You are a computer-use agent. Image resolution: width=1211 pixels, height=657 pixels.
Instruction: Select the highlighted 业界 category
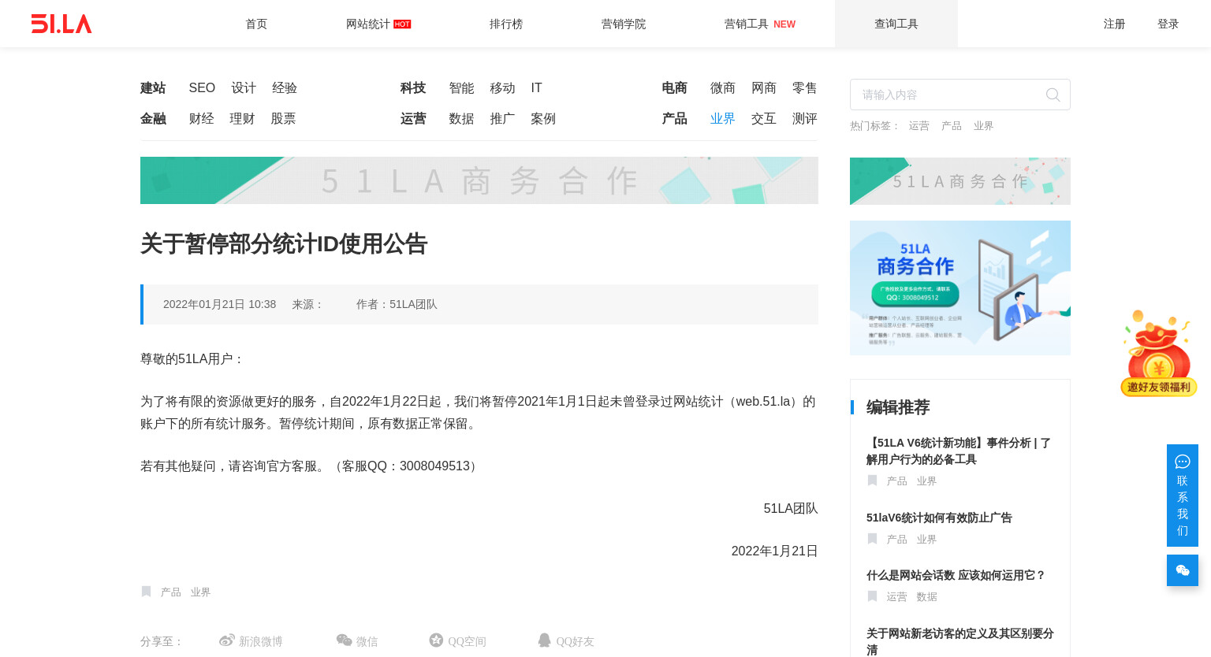tap(723, 118)
